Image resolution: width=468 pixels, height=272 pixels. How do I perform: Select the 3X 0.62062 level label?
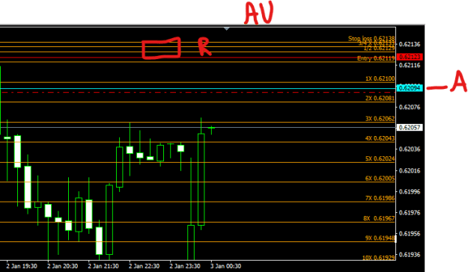coord(380,119)
